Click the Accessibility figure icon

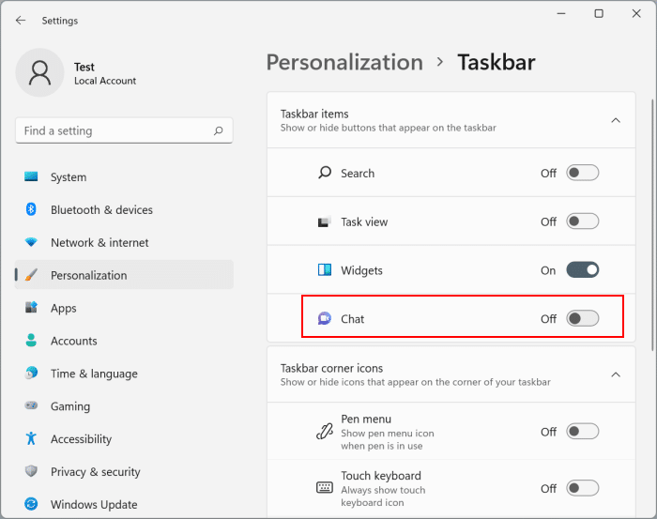coord(31,438)
